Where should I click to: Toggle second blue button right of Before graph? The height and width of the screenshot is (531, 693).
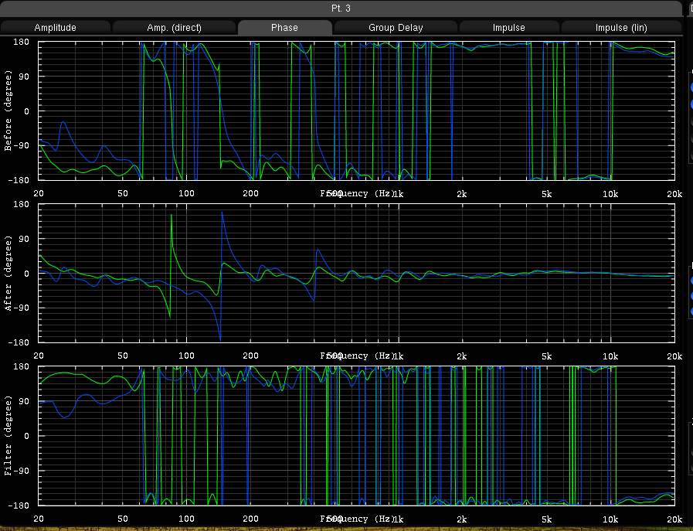point(691,106)
